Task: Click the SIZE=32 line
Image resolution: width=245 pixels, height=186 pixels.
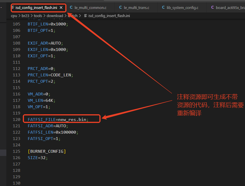Action: [38, 158]
